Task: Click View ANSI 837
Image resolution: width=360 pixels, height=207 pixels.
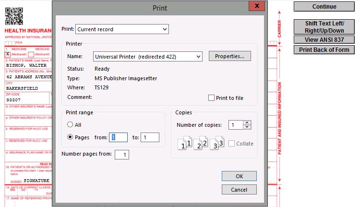Action: click(324, 40)
